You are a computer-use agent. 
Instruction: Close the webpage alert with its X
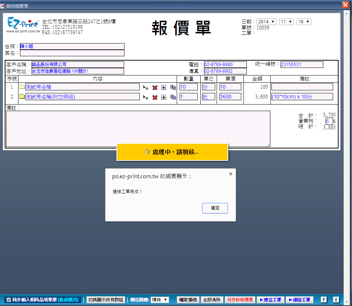(x=231, y=174)
